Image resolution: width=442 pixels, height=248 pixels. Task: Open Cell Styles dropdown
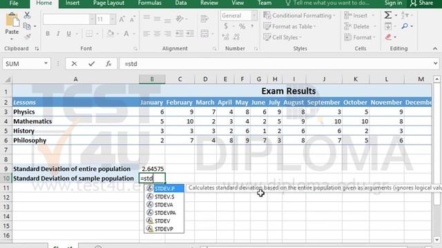[x=282, y=37]
